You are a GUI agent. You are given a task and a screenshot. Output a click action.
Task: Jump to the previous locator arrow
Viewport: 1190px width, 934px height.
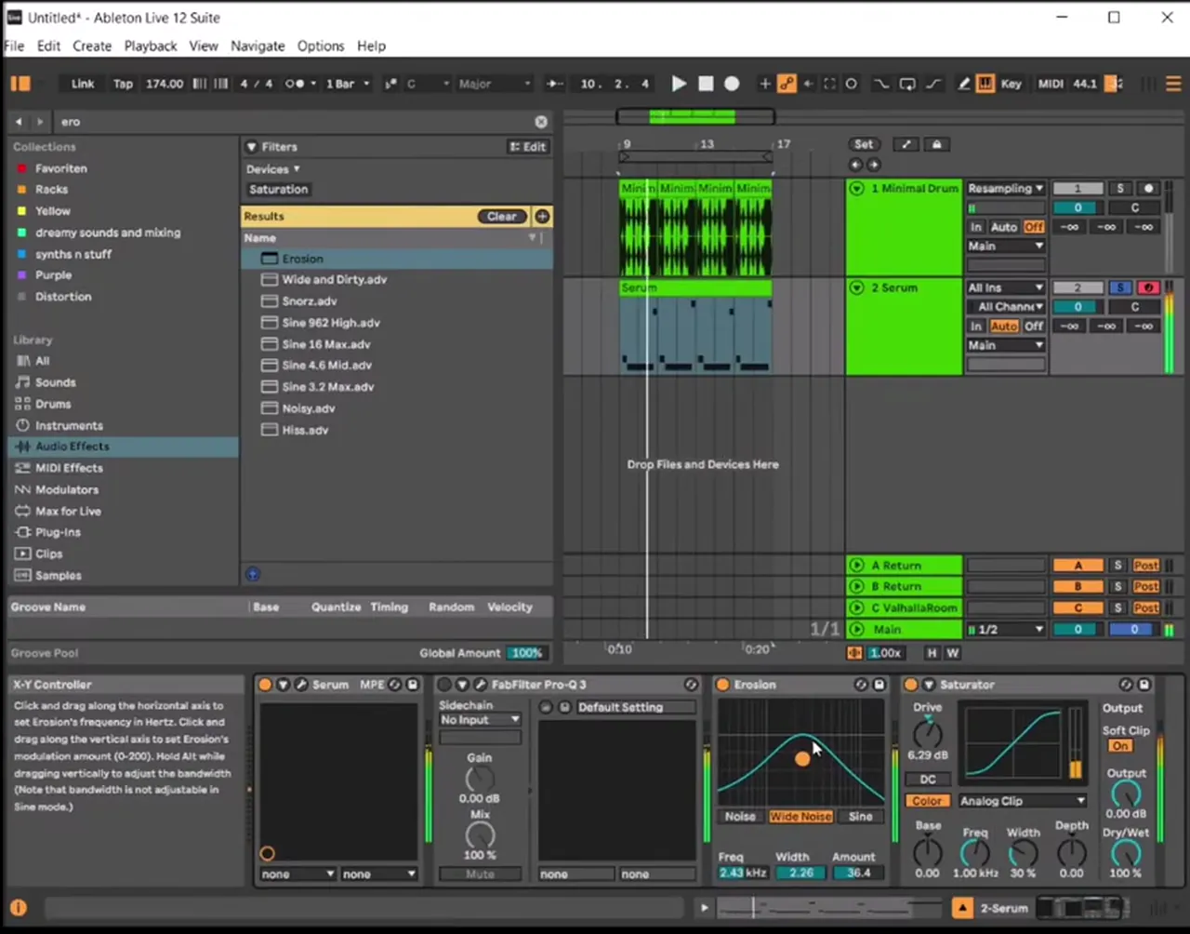click(856, 165)
